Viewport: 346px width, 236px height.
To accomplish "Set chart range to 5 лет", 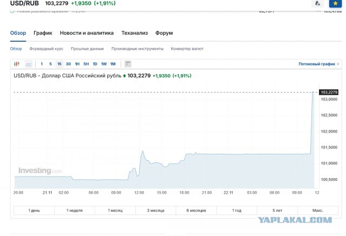I will click(277, 210).
